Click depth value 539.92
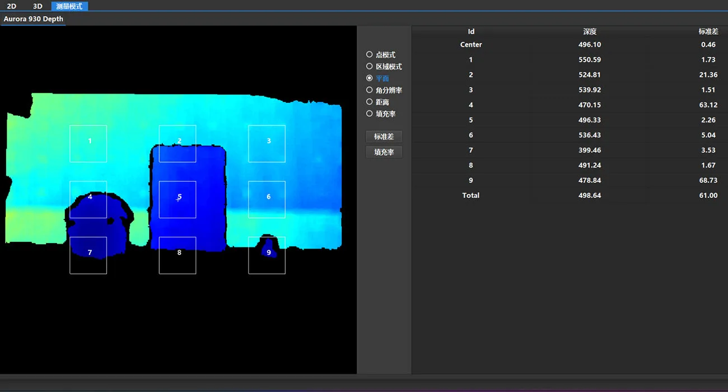Image resolution: width=728 pixels, height=392 pixels. pyautogui.click(x=590, y=90)
